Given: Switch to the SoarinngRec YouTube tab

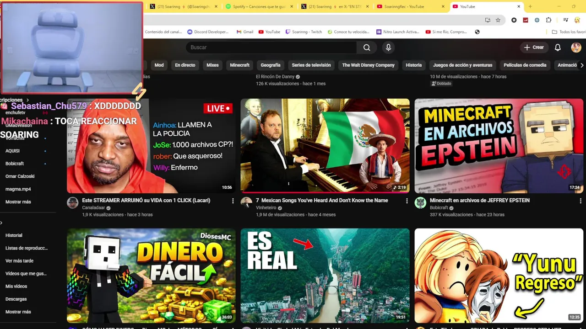Looking at the screenshot, I should point(410,6).
